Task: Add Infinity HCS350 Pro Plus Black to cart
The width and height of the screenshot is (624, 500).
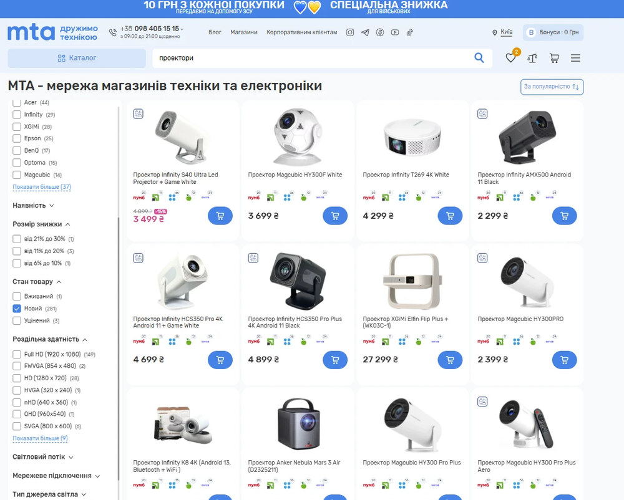Action: pyautogui.click(x=335, y=360)
